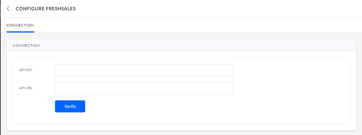Click the CONFIGURE FRESHSALES page title
Screen dimensions: 362x135
[46, 9]
